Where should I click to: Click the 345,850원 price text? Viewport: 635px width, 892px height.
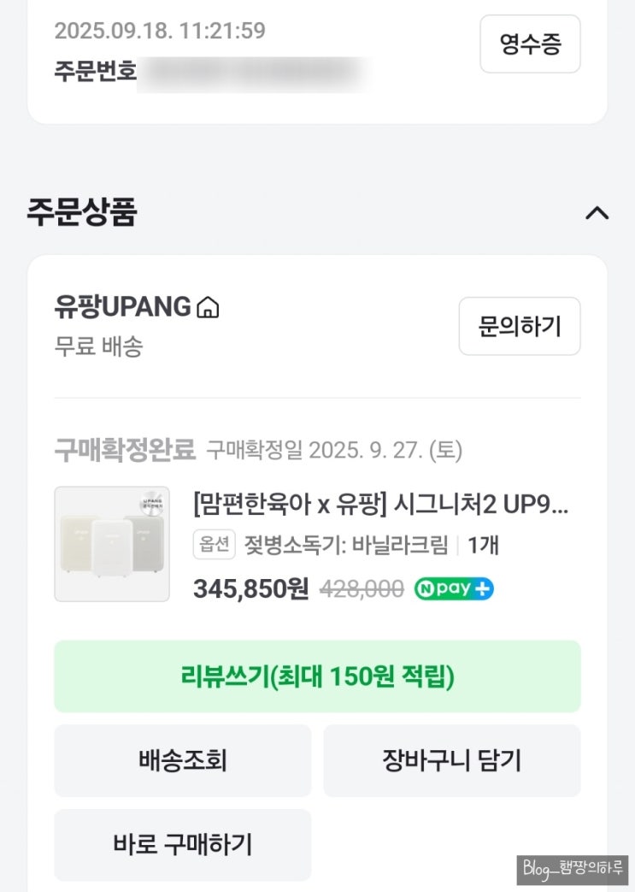click(x=250, y=589)
